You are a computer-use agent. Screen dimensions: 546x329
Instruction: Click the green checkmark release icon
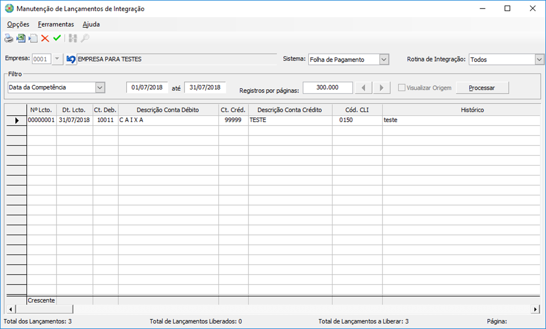(x=57, y=38)
